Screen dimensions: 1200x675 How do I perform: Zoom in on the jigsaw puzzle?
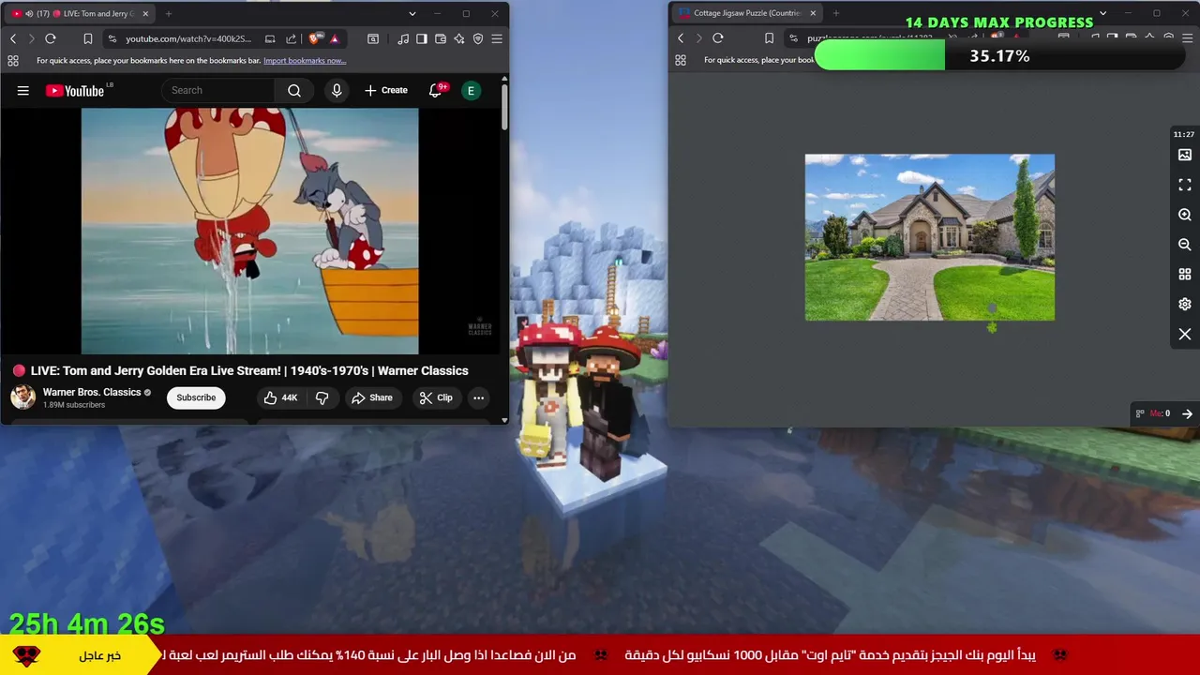pyautogui.click(x=1185, y=215)
